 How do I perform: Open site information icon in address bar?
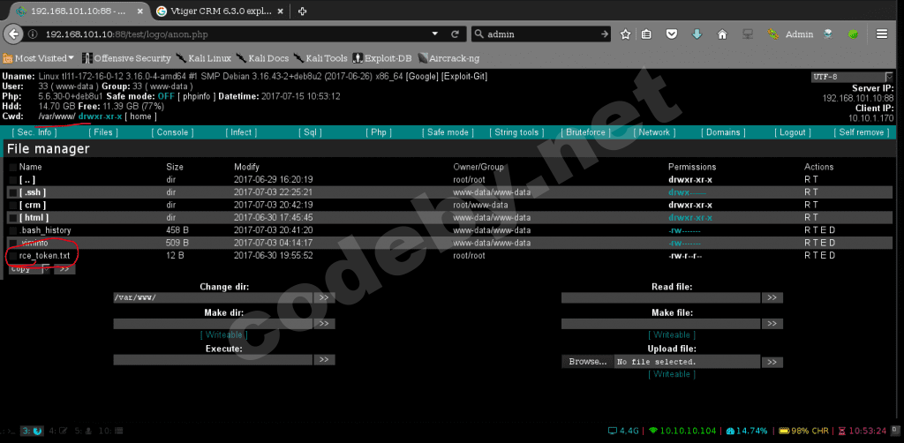pyautogui.click(x=33, y=34)
